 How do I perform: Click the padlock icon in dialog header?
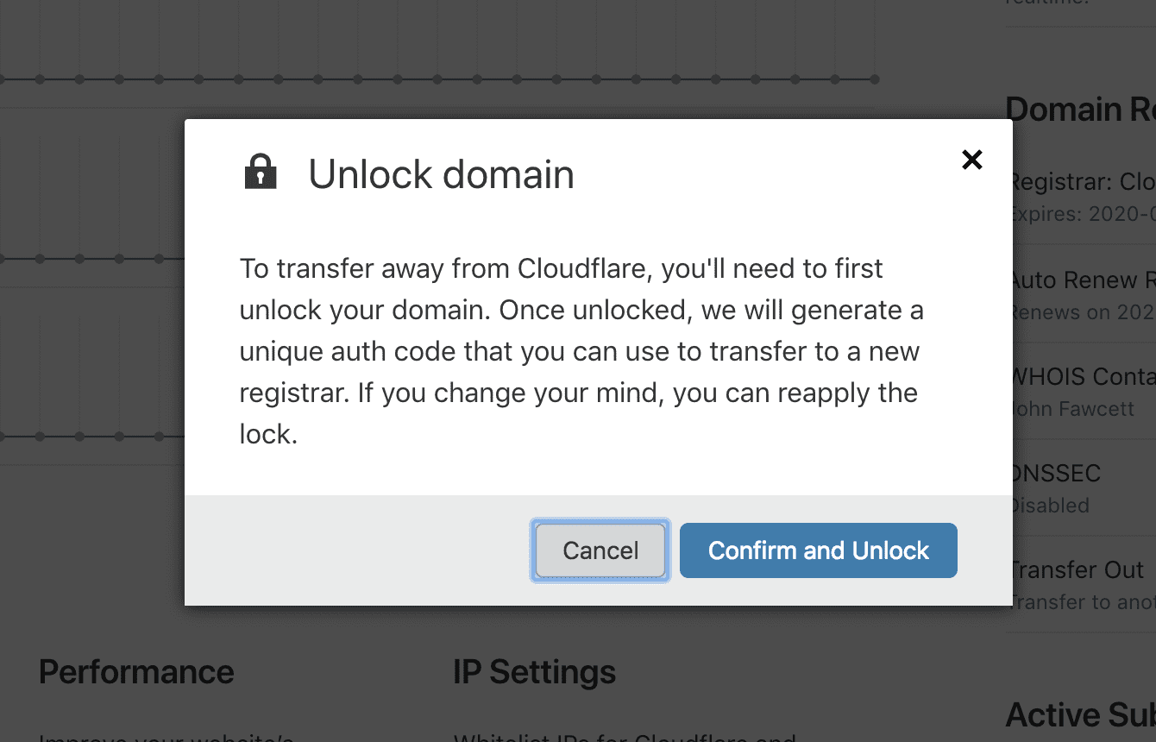click(x=261, y=172)
